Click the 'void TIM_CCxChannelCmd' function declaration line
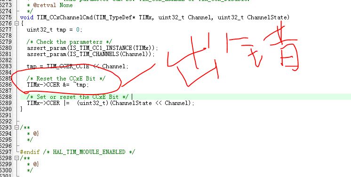 [155, 17]
